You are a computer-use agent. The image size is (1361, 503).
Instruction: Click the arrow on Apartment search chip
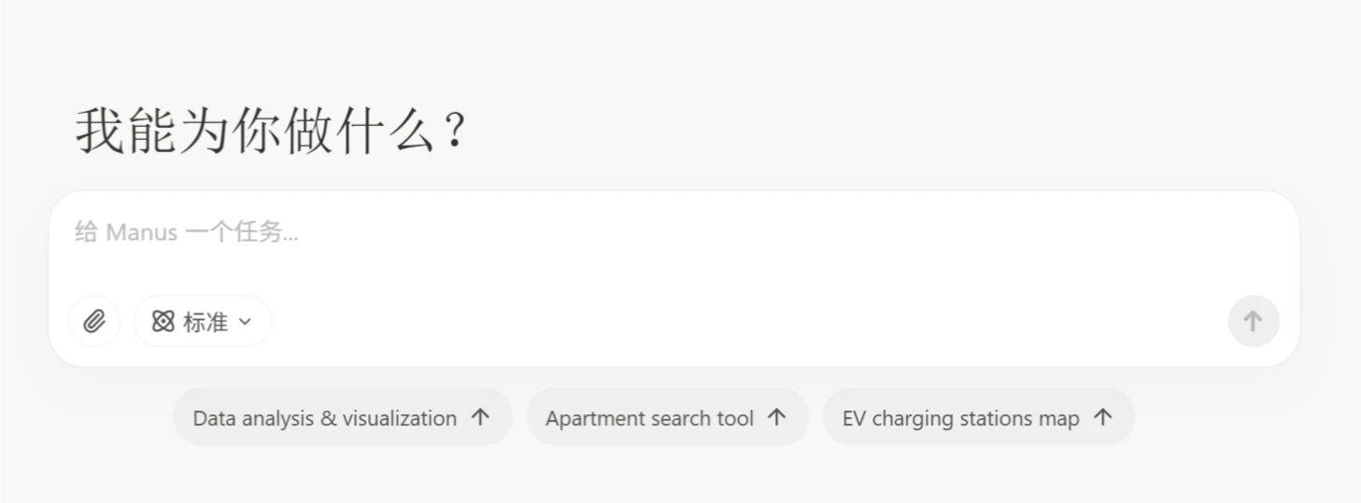pyautogui.click(x=776, y=417)
